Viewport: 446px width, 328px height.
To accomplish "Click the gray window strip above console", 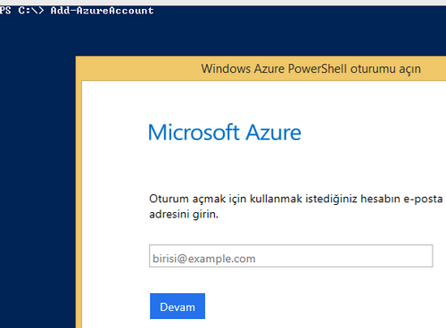I will click(223, 3).
